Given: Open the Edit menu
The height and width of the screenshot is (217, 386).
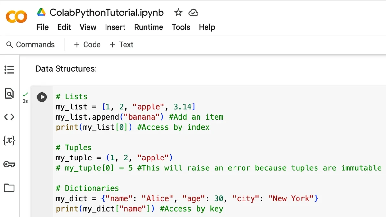Looking at the screenshot, I should [64, 27].
